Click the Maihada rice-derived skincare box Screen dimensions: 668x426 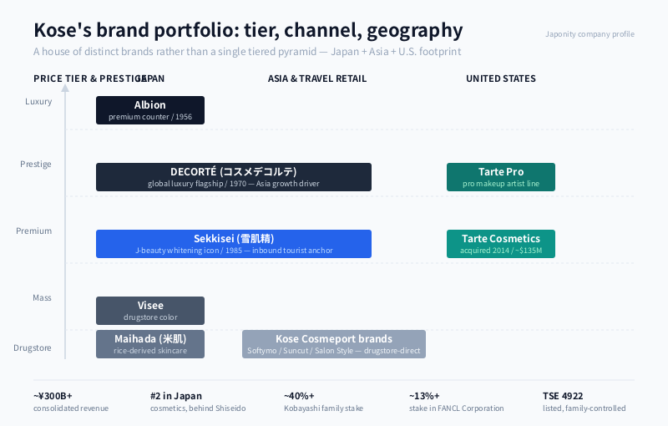tap(150, 344)
